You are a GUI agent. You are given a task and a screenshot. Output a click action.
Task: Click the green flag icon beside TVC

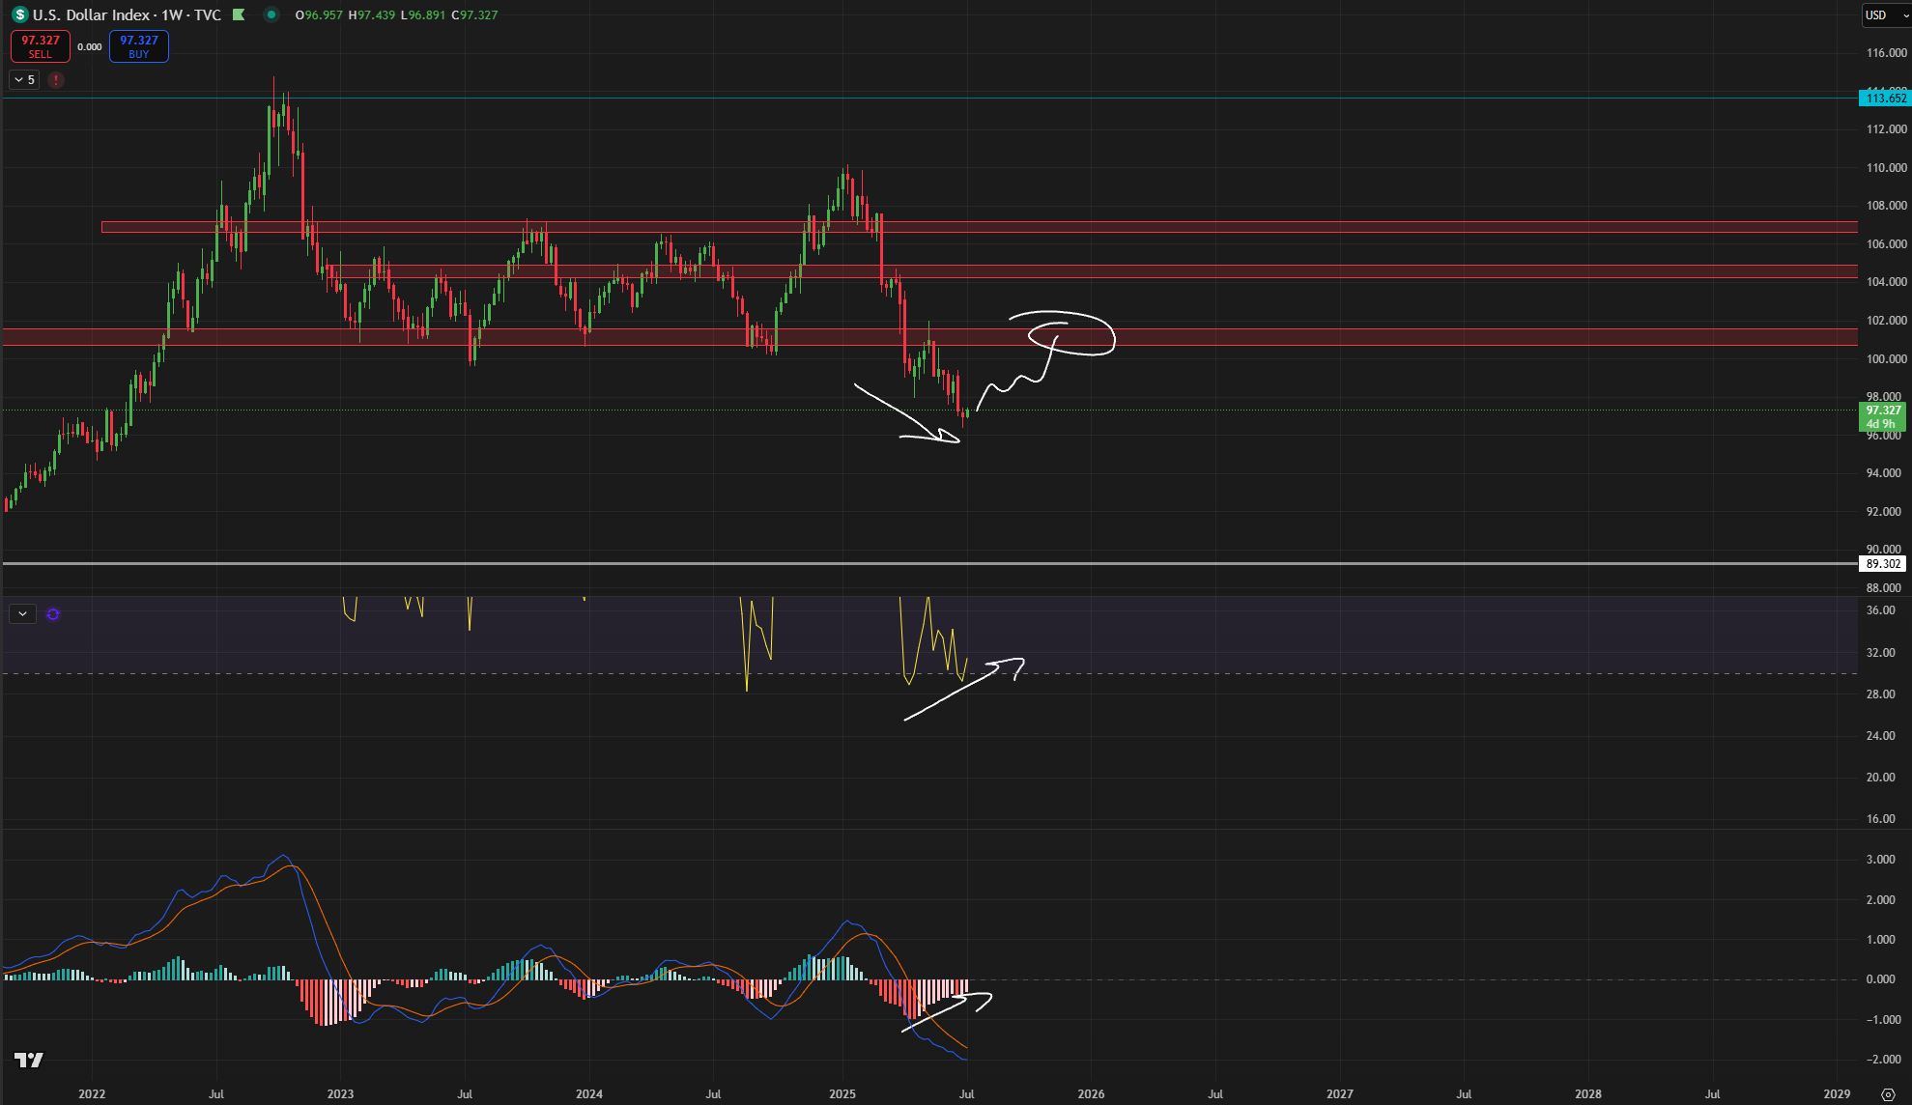pos(239,14)
